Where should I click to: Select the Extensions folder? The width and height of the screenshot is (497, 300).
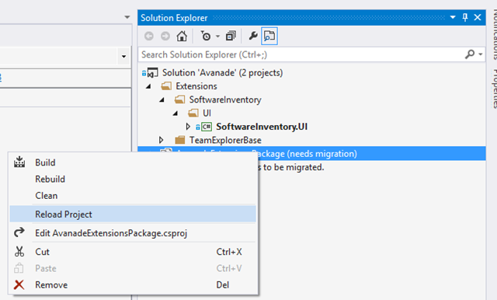pyautogui.click(x=196, y=86)
